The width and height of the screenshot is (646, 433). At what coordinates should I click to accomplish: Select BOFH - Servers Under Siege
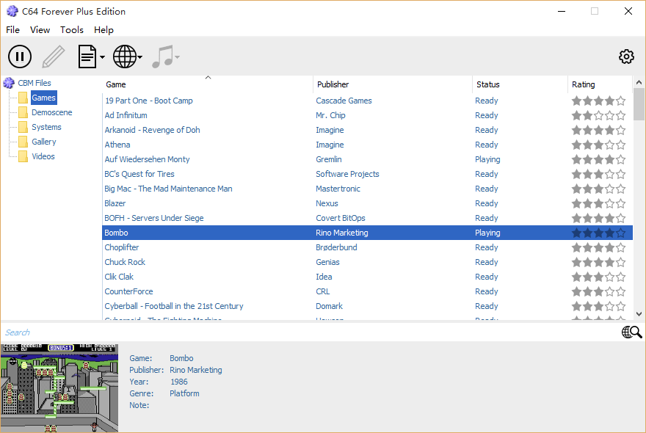(x=367, y=218)
